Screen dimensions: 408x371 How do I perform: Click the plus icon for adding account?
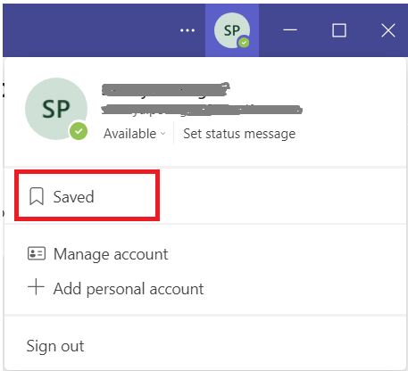[36, 287]
